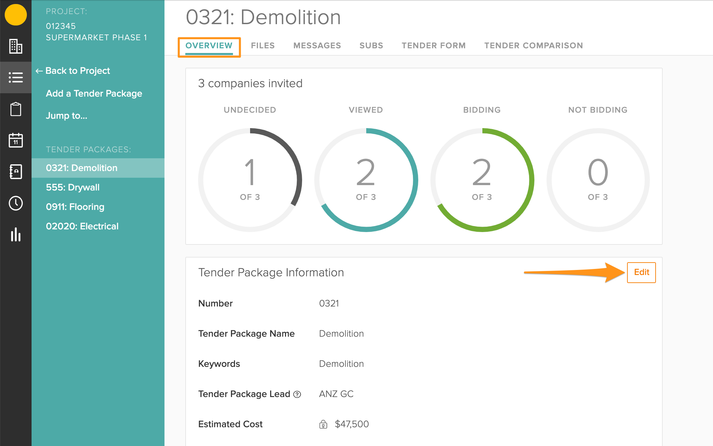Open the calendar icon in sidebar
This screenshot has width=713, height=446.
15,140
